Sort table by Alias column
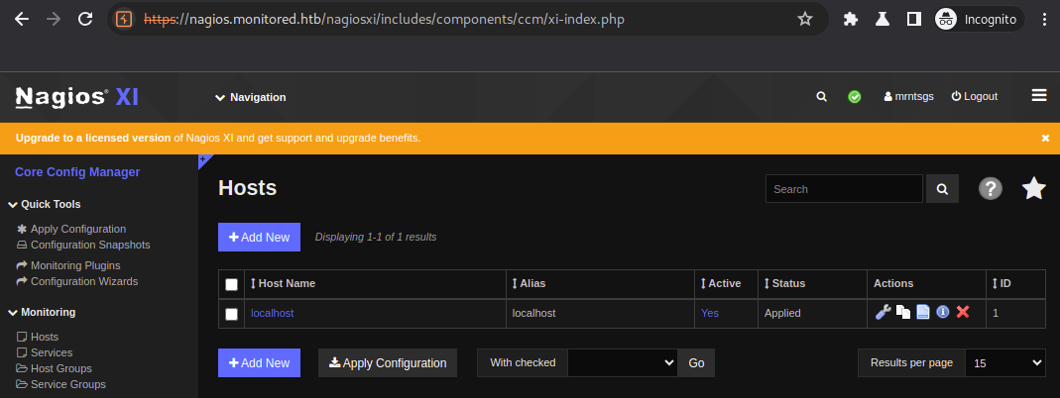 coord(529,284)
